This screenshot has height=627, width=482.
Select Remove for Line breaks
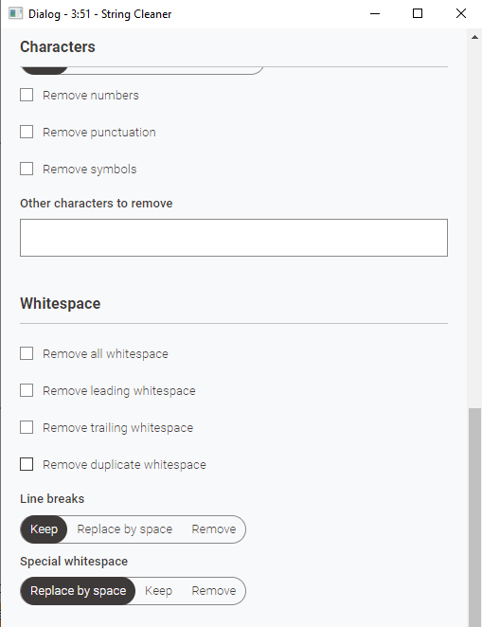click(214, 529)
